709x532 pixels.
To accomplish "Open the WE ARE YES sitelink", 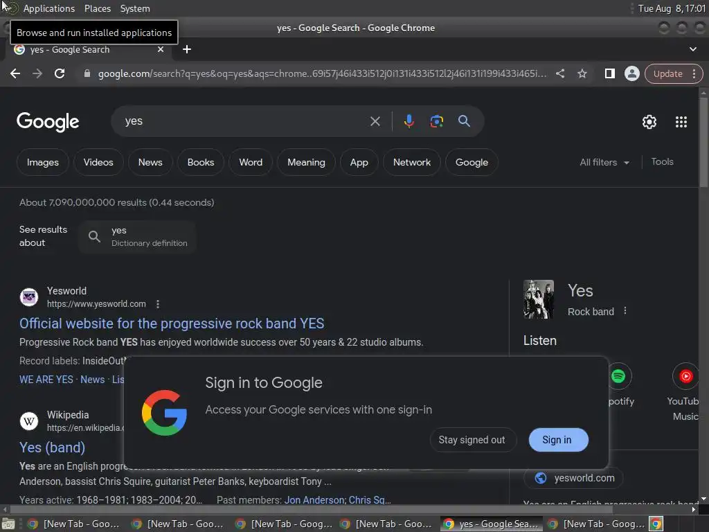I will [46, 380].
